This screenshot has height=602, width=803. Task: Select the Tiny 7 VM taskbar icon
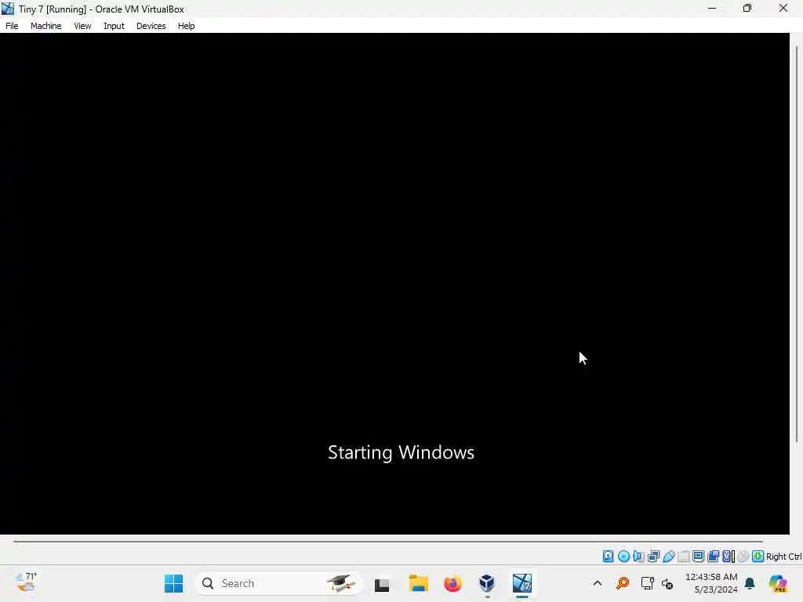[x=521, y=583]
